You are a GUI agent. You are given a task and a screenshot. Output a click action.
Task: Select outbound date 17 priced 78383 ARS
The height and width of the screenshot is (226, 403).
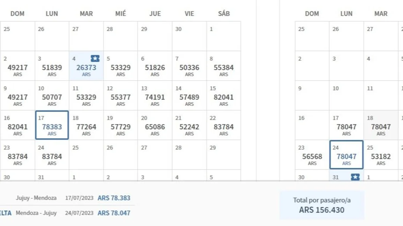tap(52, 125)
